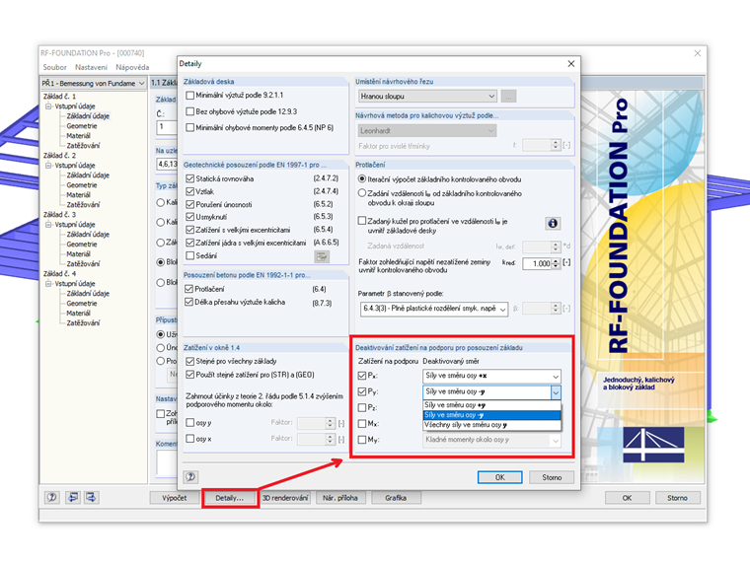Toggle Usmyknutí check
750x562 pixels.
click(x=189, y=217)
